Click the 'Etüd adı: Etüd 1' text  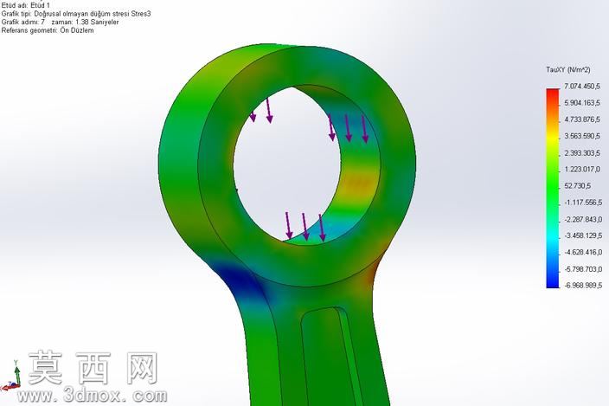(x=26, y=5)
